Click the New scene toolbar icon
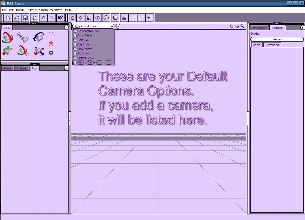Viewport: 305px width, 220px height. click(x=8, y=18)
